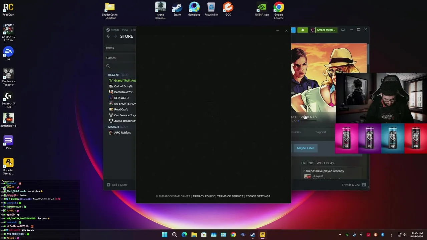The width and height of the screenshot is (427, 240).
Task: Open taskbar clock showing 11:29 PM
Action: click(417, 235)
